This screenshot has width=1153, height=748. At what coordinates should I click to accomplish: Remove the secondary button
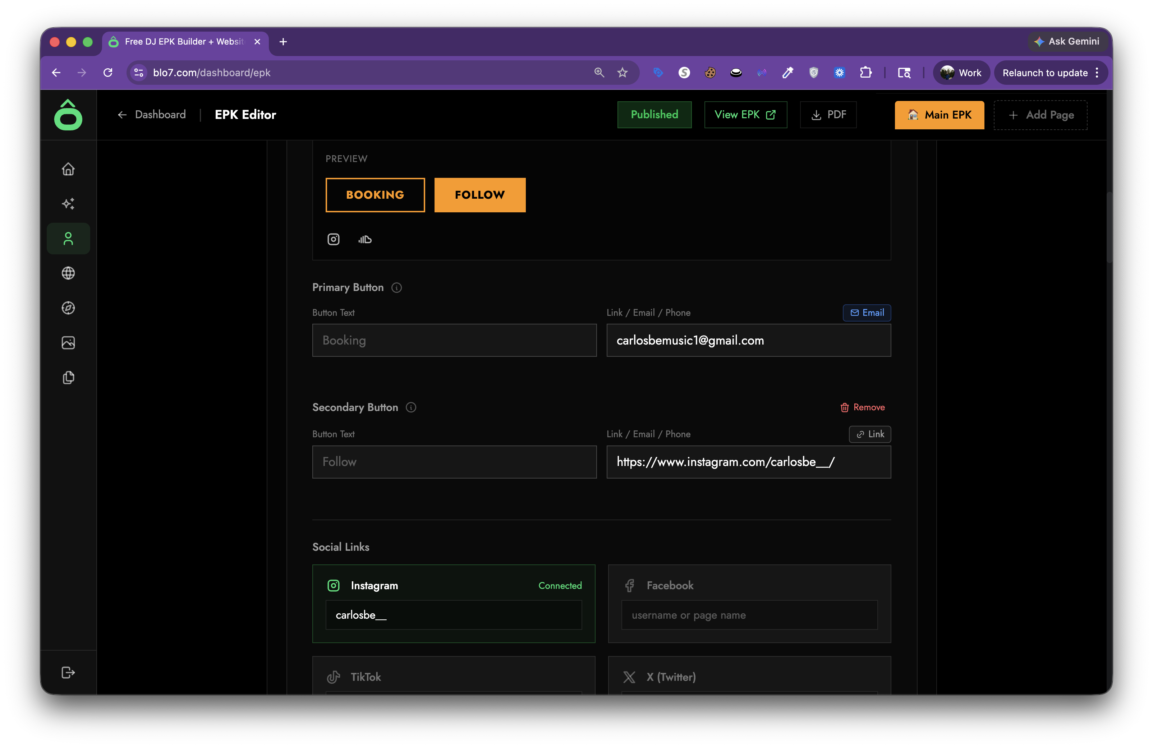click(862, 407)
